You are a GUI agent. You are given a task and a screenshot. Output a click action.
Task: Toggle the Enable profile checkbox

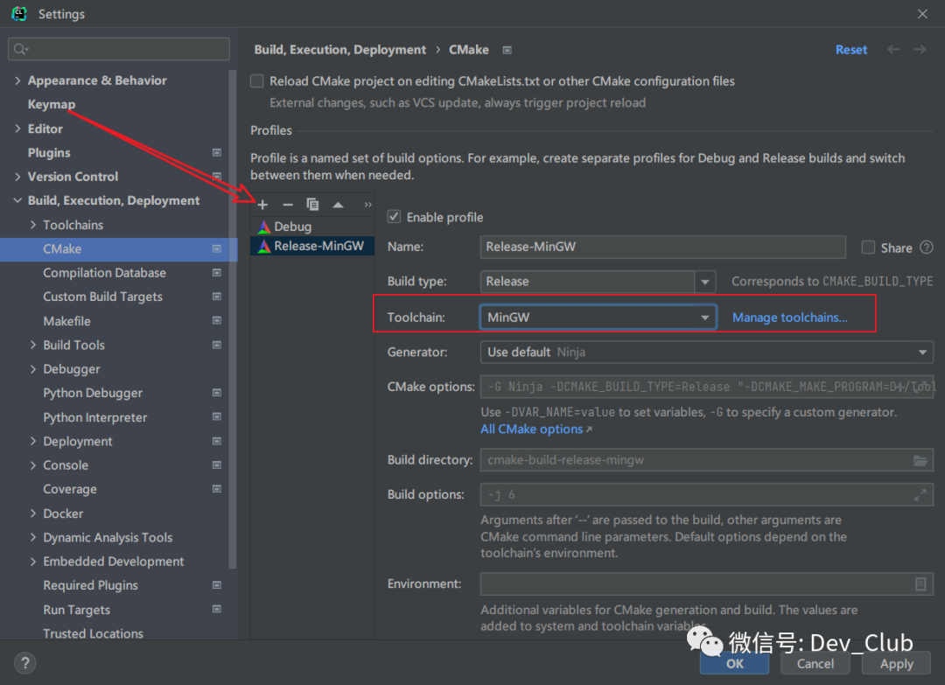tap(394, 217)
